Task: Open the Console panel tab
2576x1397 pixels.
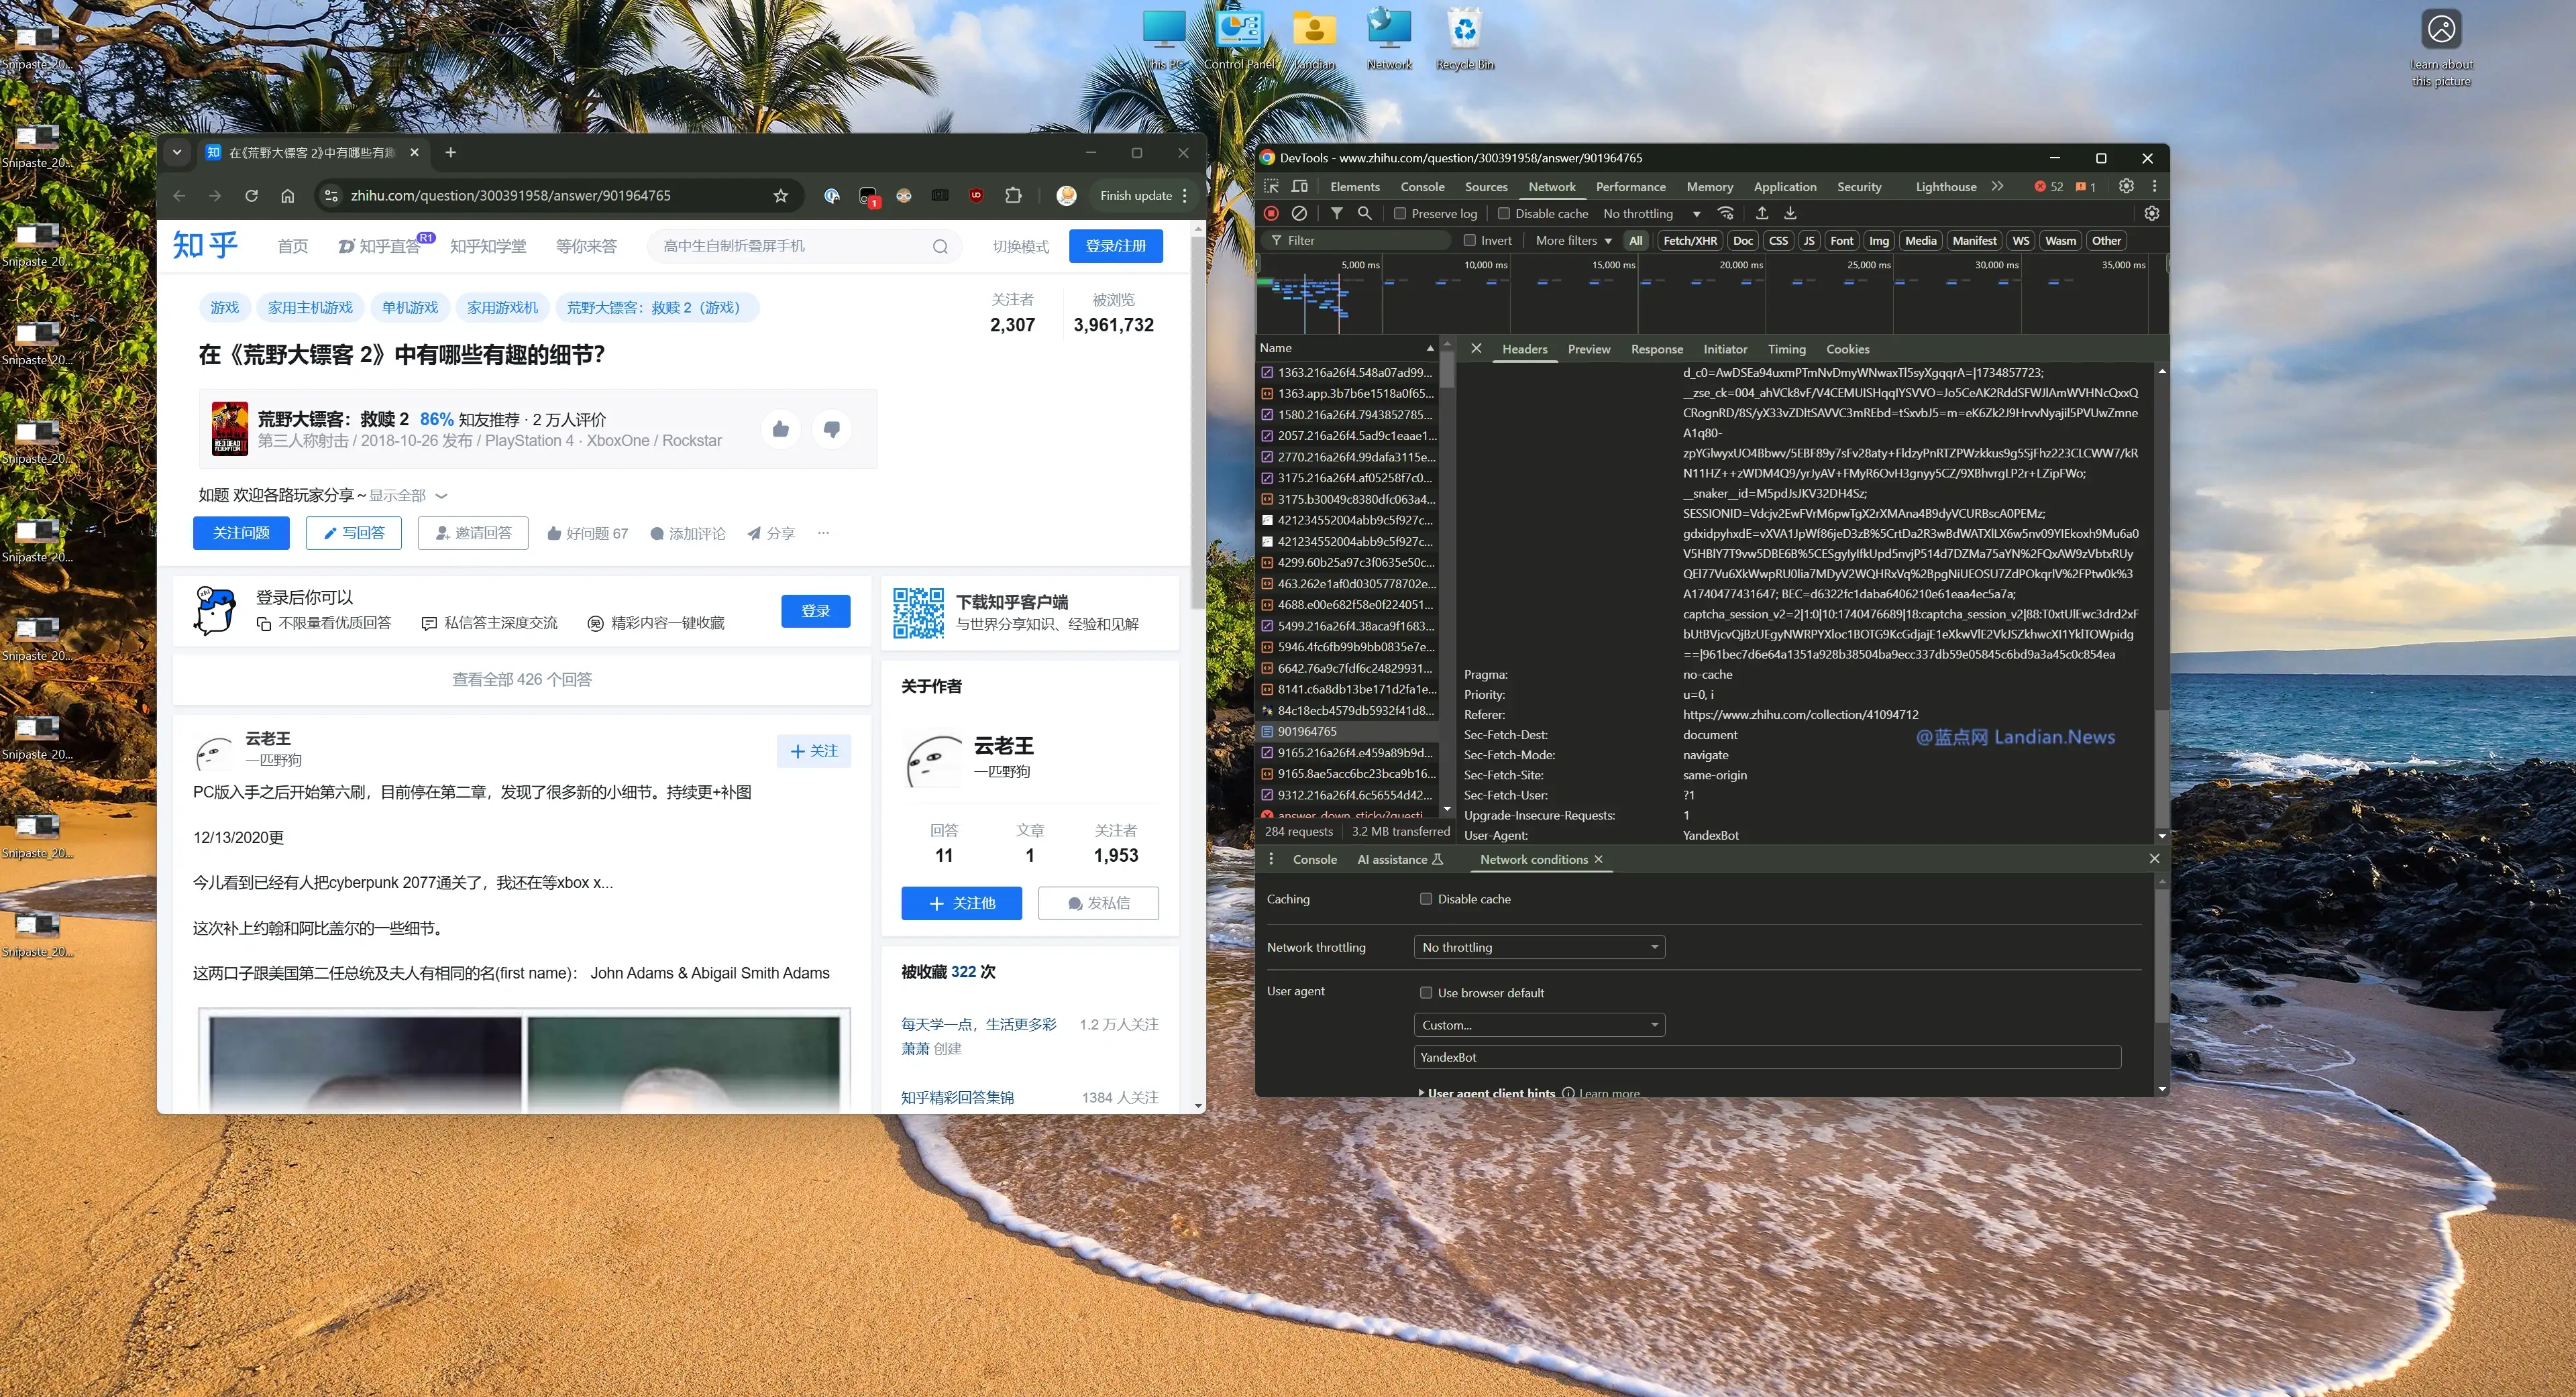Action: [x=1422, y=186]
